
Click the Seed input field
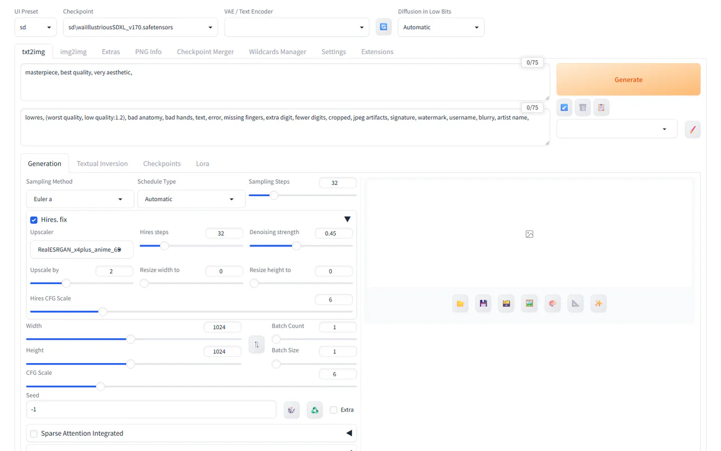point(151,409)
